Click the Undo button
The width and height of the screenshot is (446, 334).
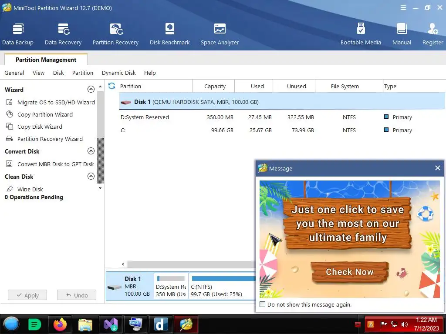click(x=77, y=295)
